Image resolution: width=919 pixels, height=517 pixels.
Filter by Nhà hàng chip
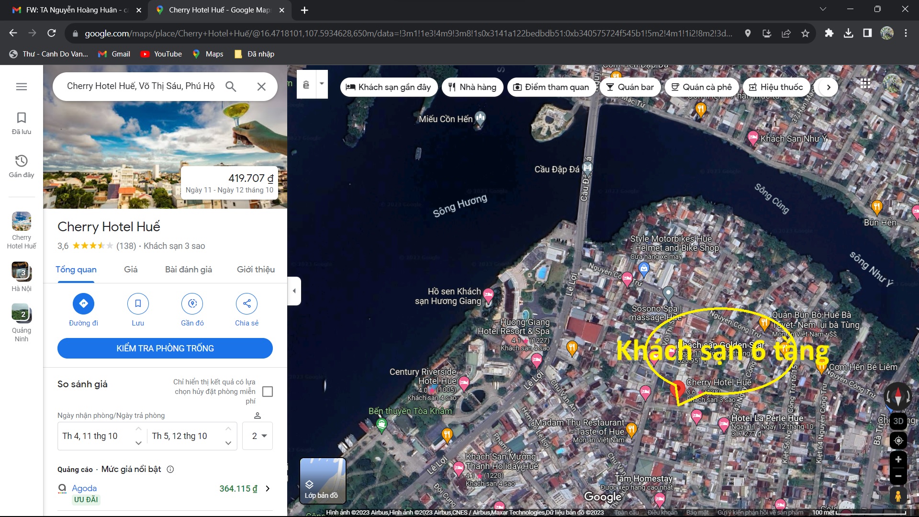click(472, 87)
